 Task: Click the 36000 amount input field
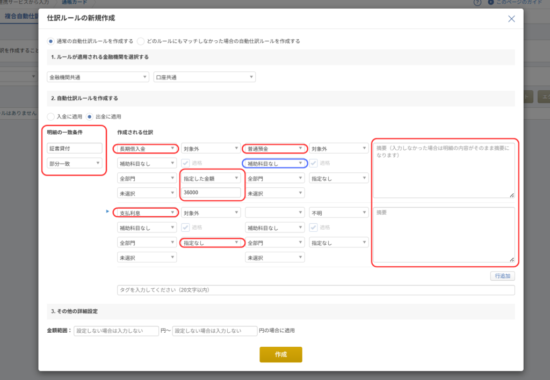click(x=211, y=193)
